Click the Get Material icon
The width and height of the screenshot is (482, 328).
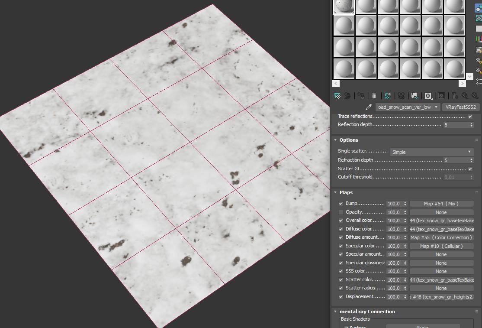point(337,96)
